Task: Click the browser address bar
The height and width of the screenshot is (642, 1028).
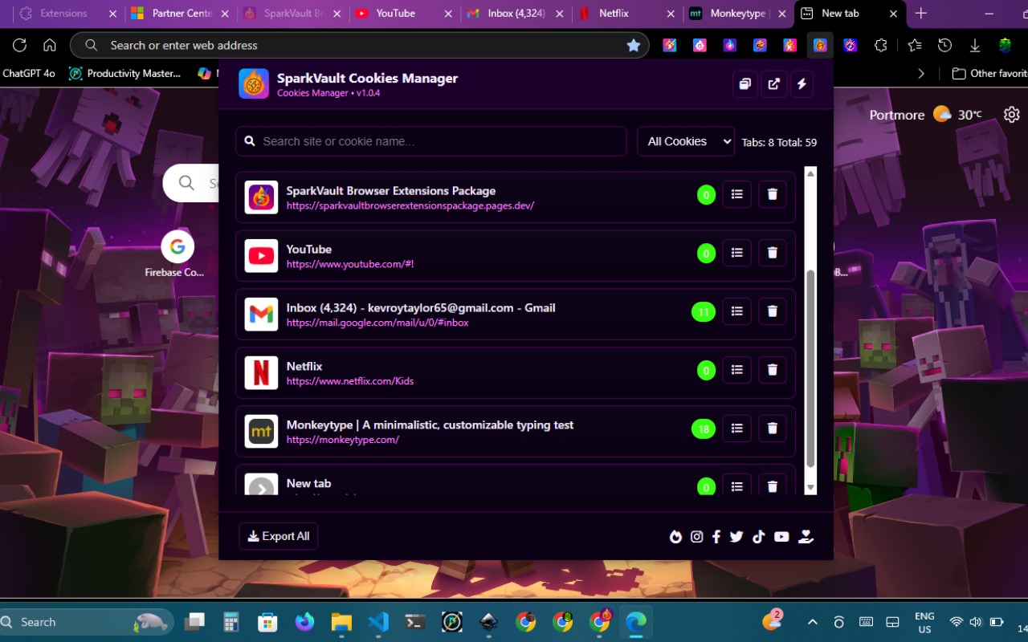Action: point(360,46)
